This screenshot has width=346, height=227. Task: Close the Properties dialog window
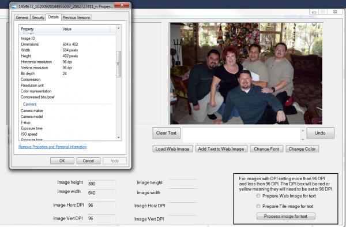tap(122, 5)
